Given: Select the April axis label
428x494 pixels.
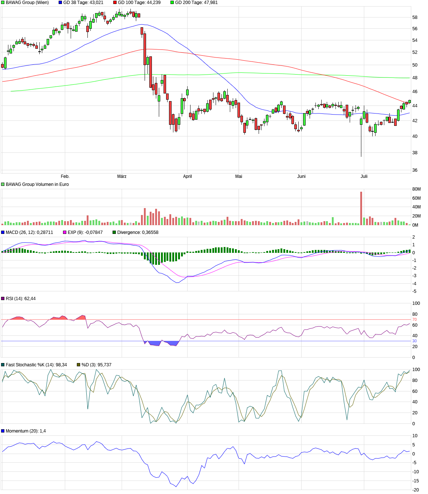Looking at the screenshot, I should 188,176.
